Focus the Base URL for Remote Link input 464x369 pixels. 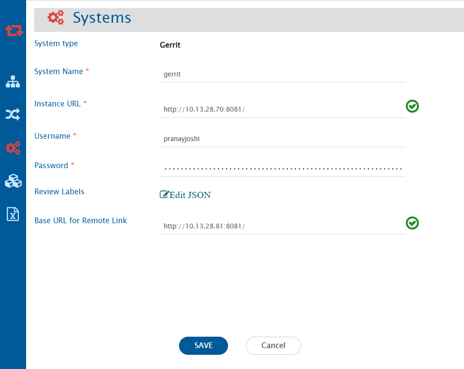point(282,226)
